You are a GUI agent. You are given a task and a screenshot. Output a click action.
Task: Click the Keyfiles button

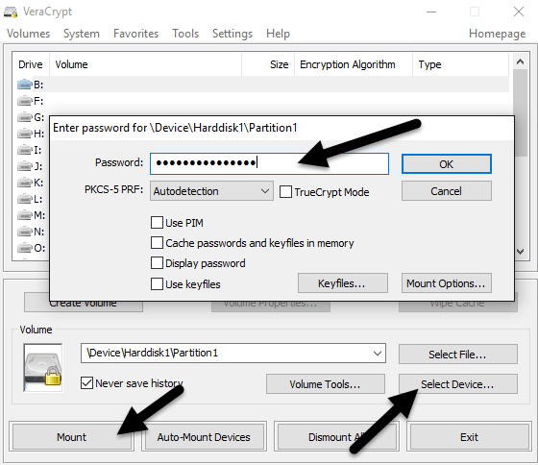point(342,283)
